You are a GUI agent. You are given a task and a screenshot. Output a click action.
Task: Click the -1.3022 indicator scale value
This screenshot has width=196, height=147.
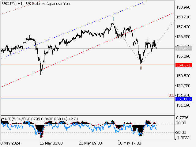click(x=183, y=138)
